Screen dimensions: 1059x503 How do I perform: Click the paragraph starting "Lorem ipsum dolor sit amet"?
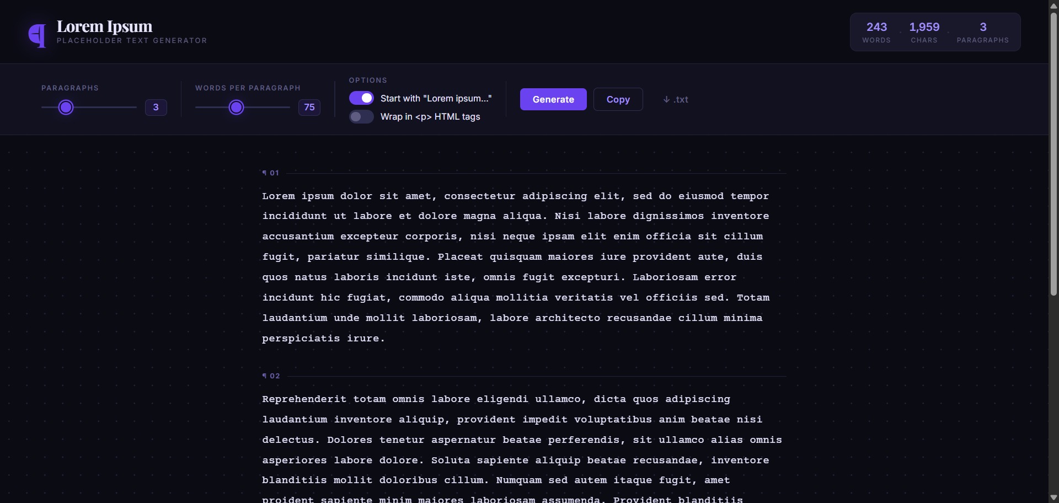[524, 267]
